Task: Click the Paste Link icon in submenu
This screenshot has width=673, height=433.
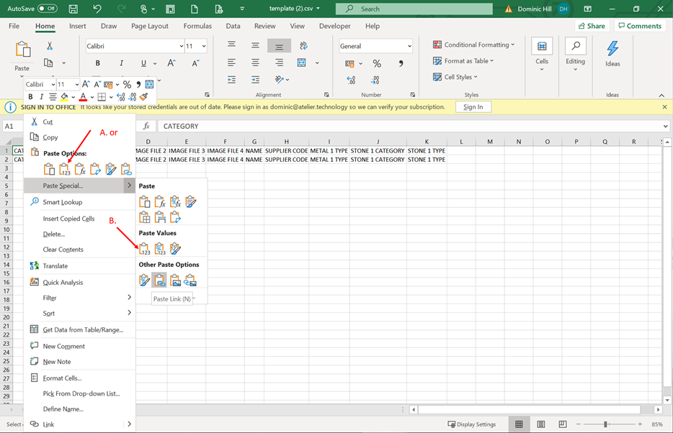Action: 160,280
